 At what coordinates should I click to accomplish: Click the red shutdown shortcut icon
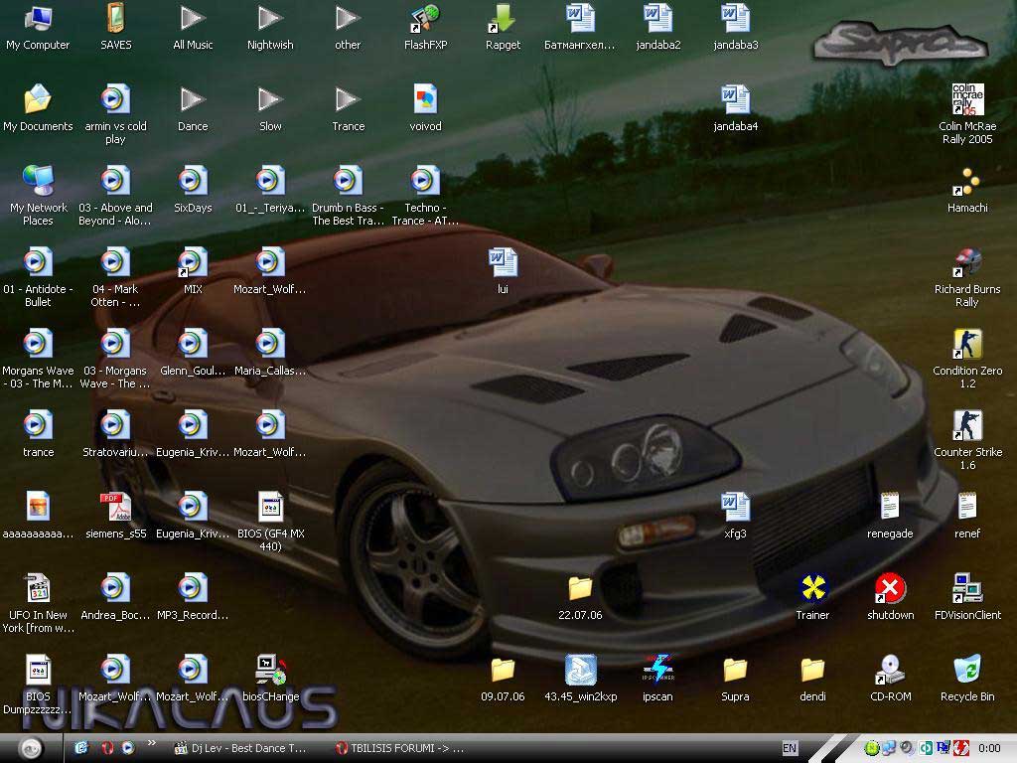coord(890,589)
